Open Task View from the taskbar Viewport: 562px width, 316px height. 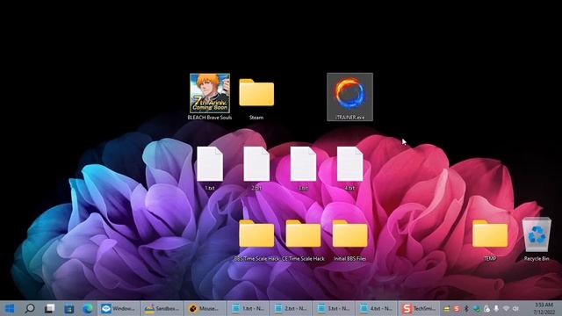click(x=49, y=308)
